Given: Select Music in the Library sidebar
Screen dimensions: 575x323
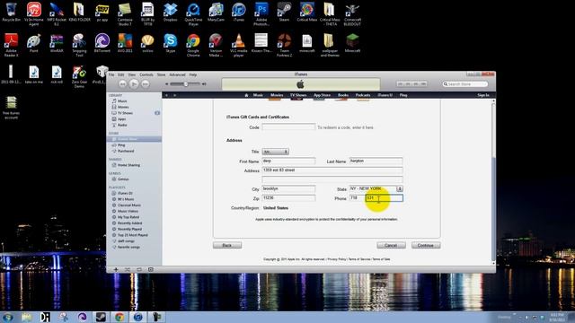Looking at the screenshot, I should 122,101.
